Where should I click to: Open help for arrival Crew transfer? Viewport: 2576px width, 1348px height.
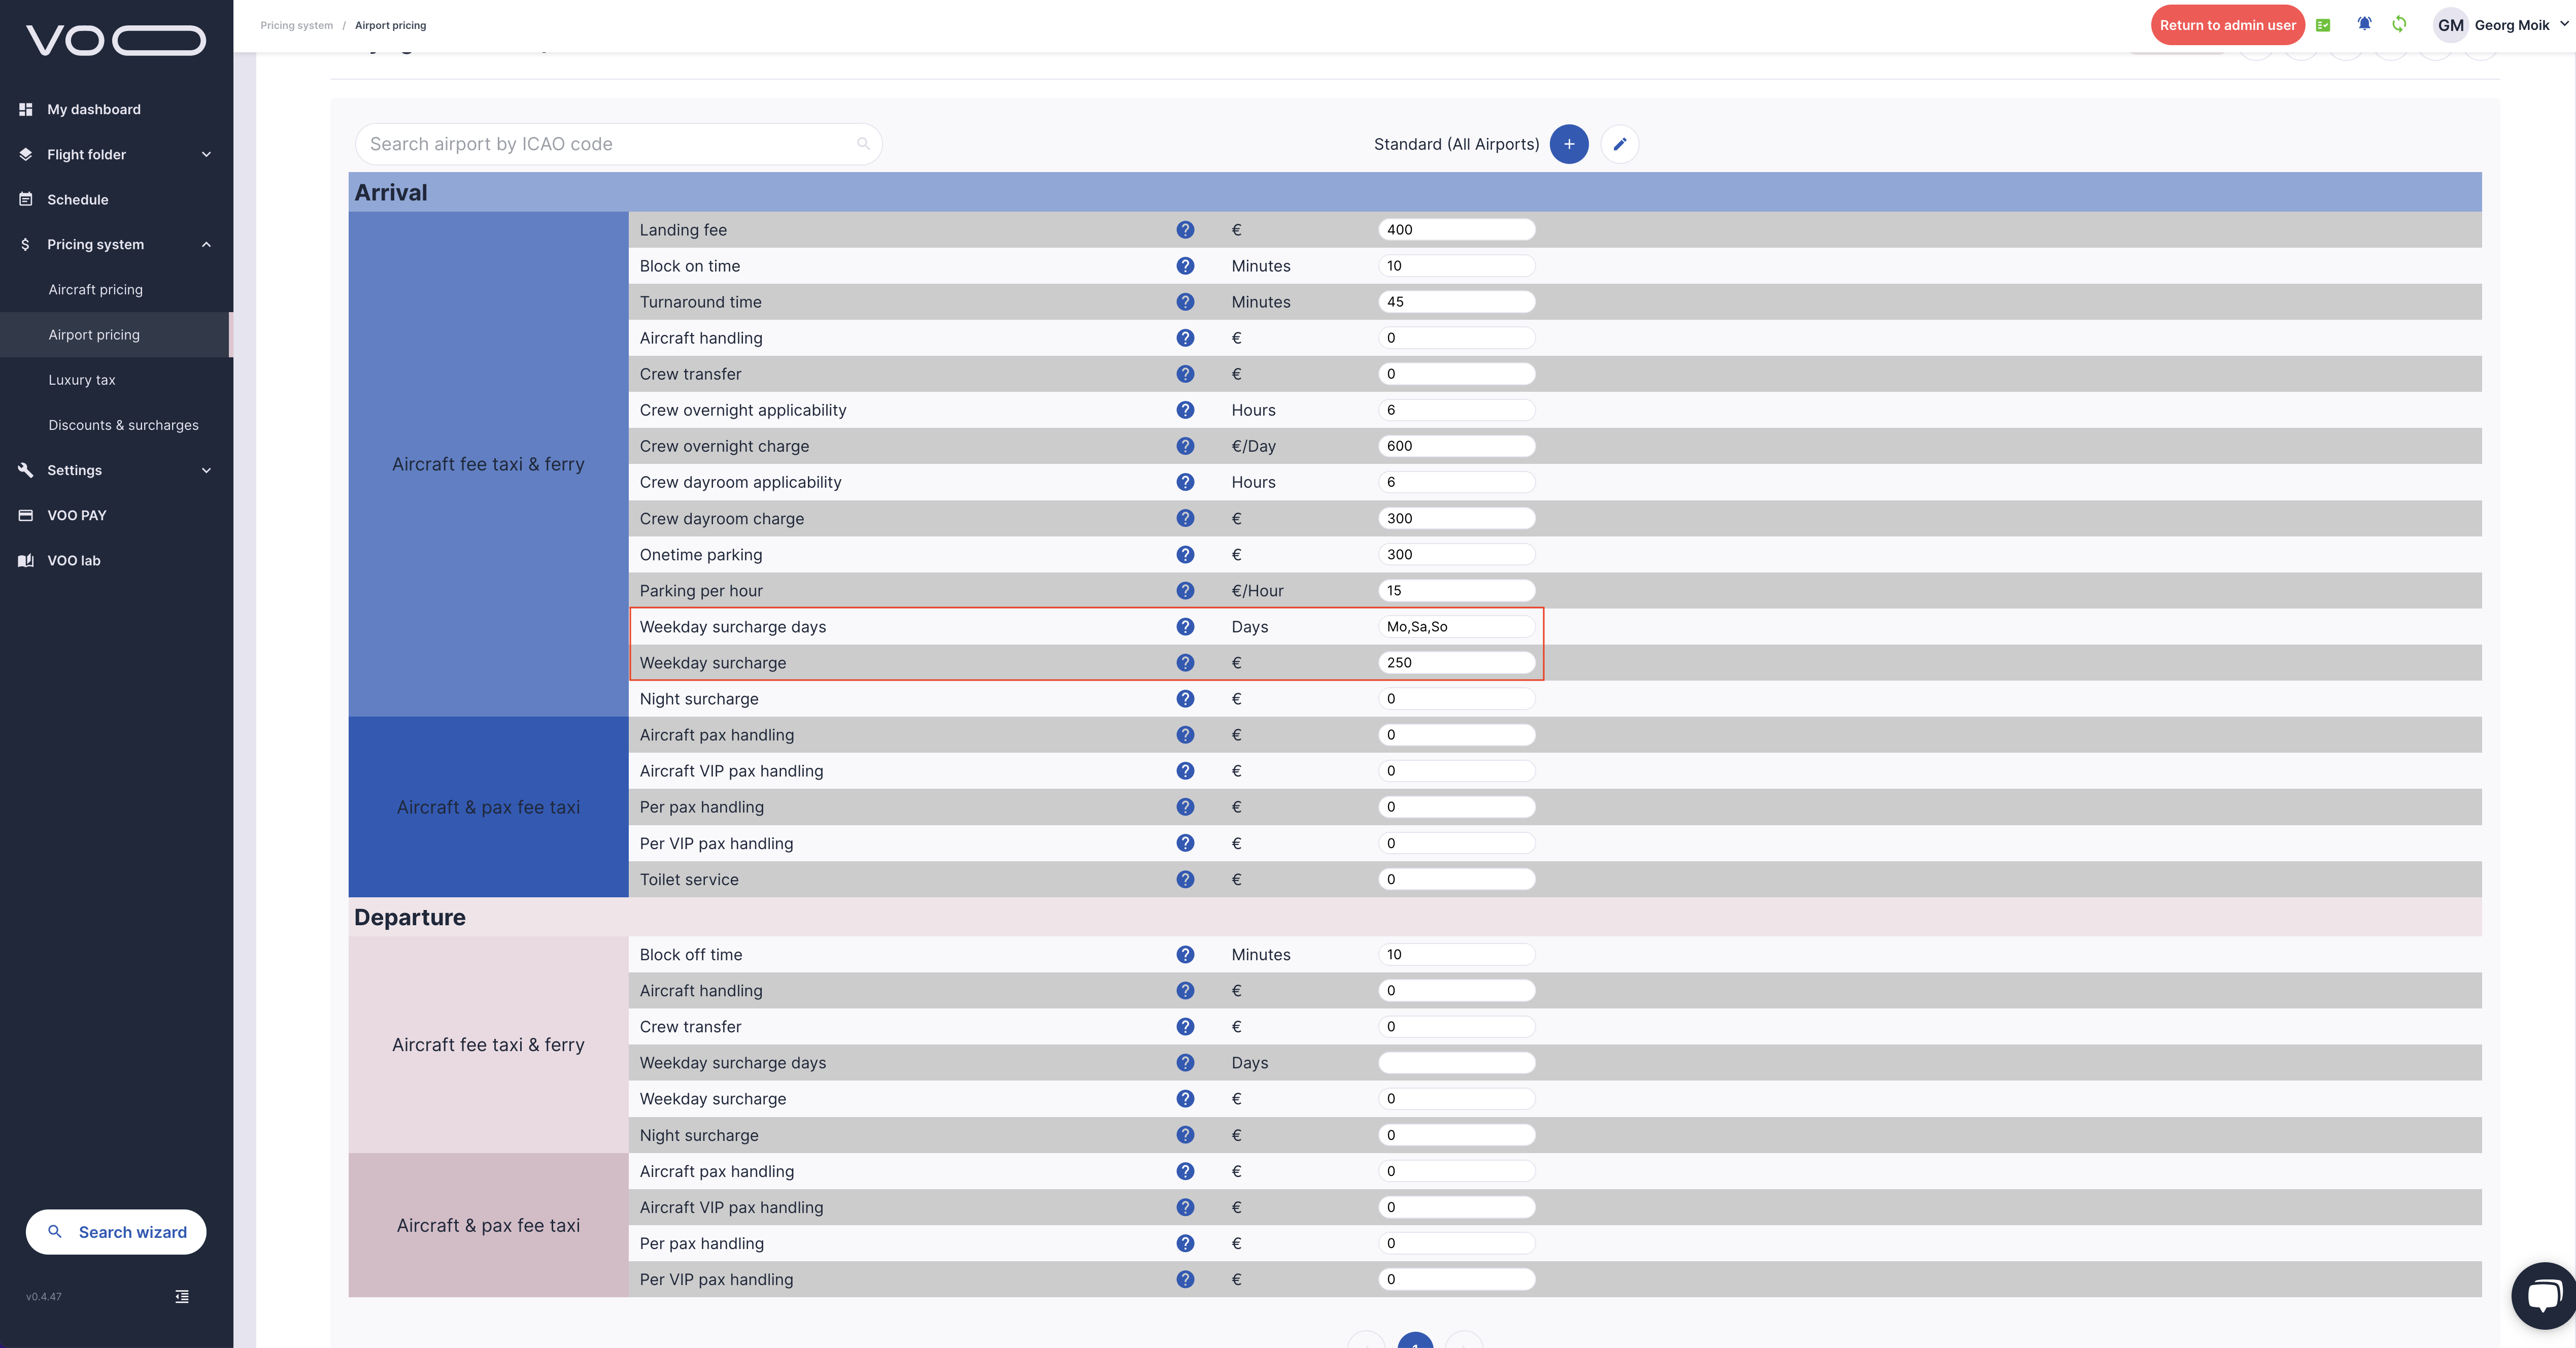point(1185,373)
